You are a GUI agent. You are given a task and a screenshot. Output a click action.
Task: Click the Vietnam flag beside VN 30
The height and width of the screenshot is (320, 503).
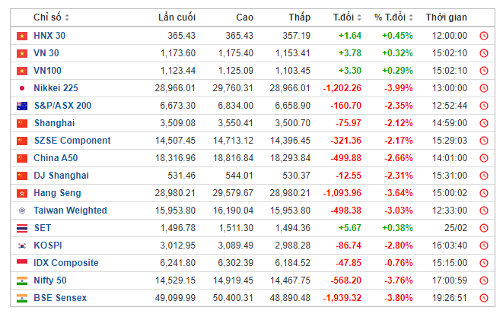(21, 53)
